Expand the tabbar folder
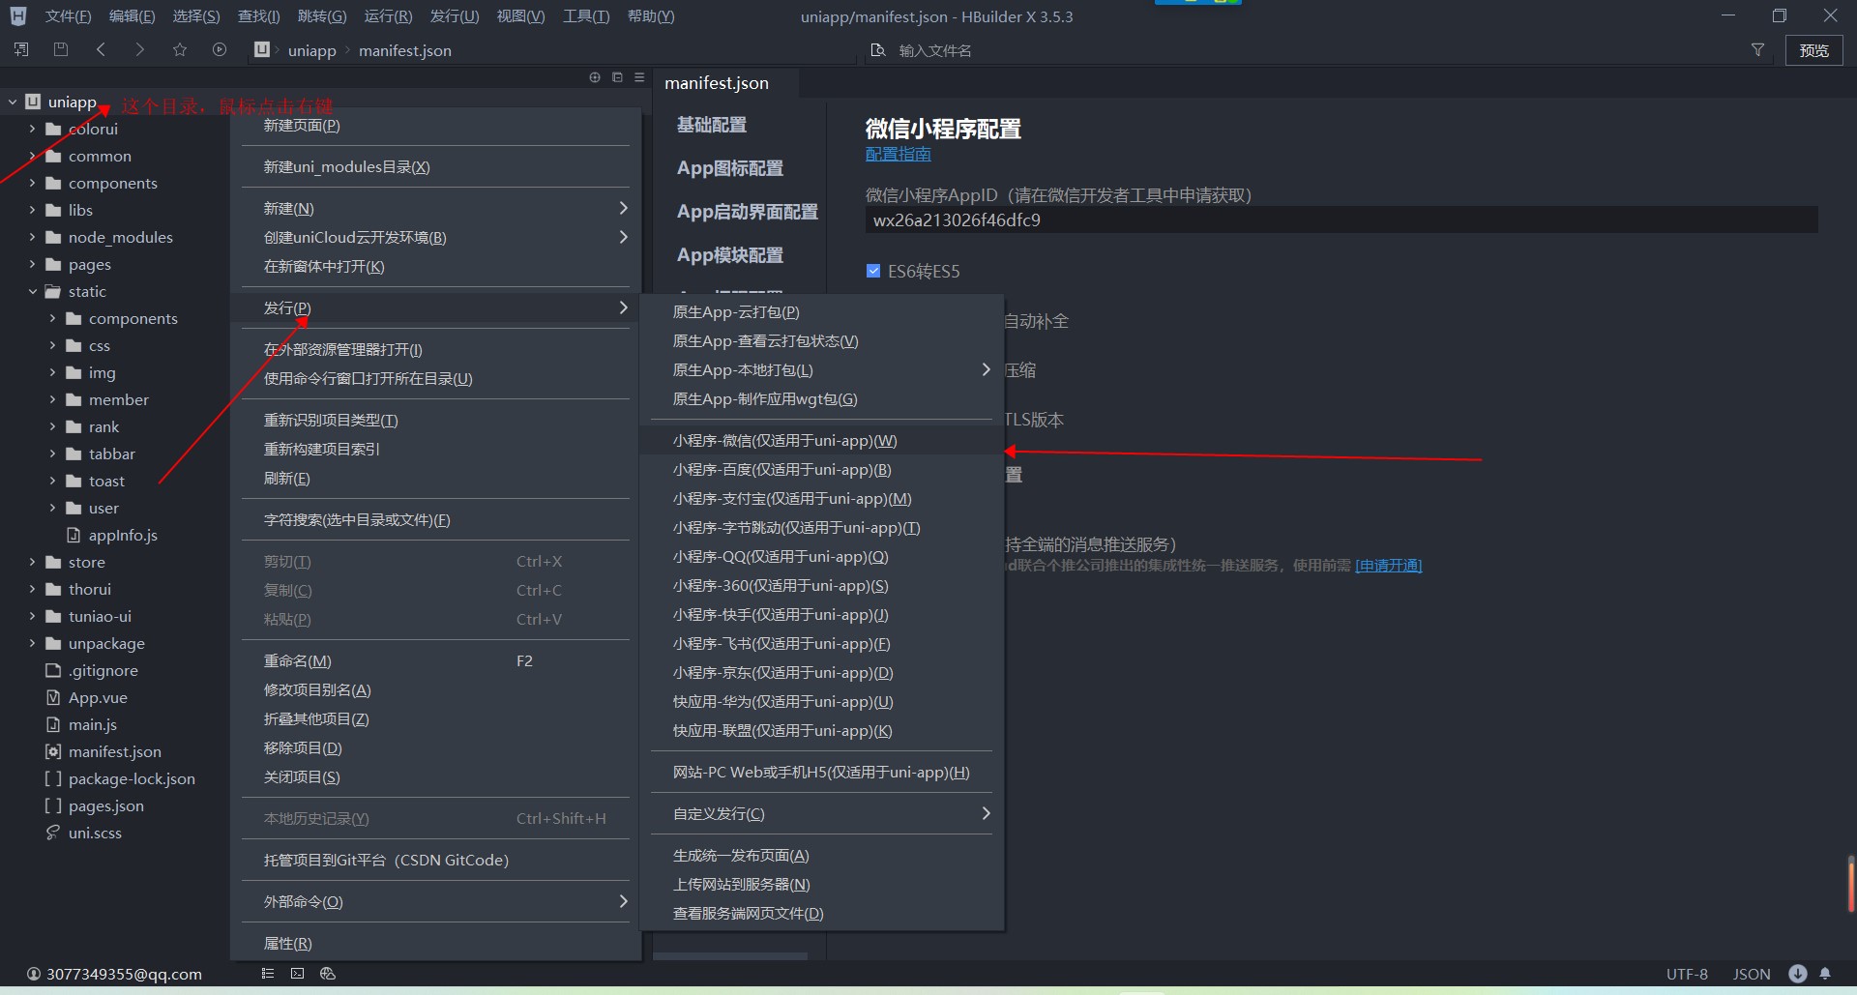Image resolution: width=1857 pixels, height=995 pixels. (x=52, y=454)
